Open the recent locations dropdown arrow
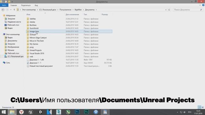 click(11, 10)
